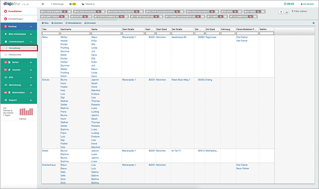Click the red badge beside Fremdfahrten
The width and height of the screenshot is (319, 189).
pyautogui.click(x=6, y=11)
